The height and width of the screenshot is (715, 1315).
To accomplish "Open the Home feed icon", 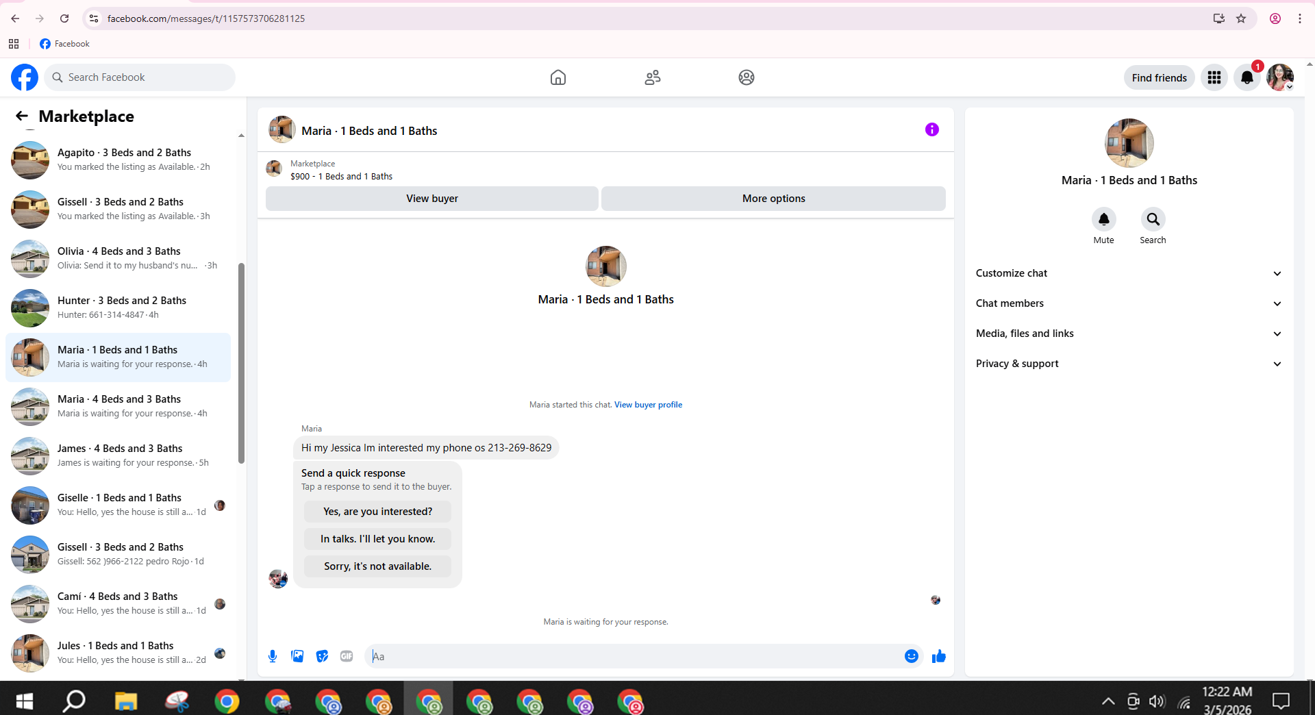I will pyautogui.click(x=558, y=77).
